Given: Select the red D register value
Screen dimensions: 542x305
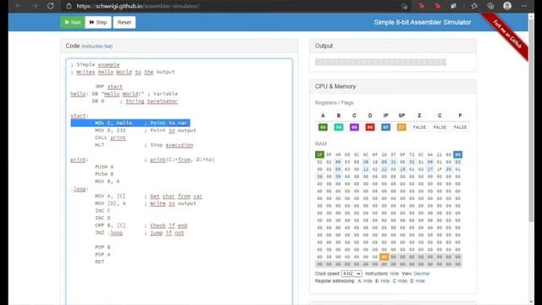Looking at the screenshot, I should click(x=370, y=127).
